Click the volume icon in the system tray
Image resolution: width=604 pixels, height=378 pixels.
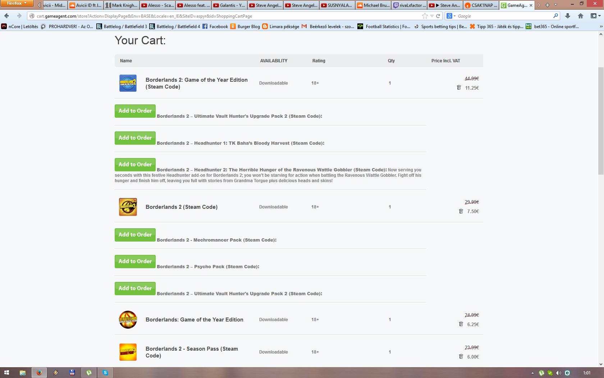[558, 373]
